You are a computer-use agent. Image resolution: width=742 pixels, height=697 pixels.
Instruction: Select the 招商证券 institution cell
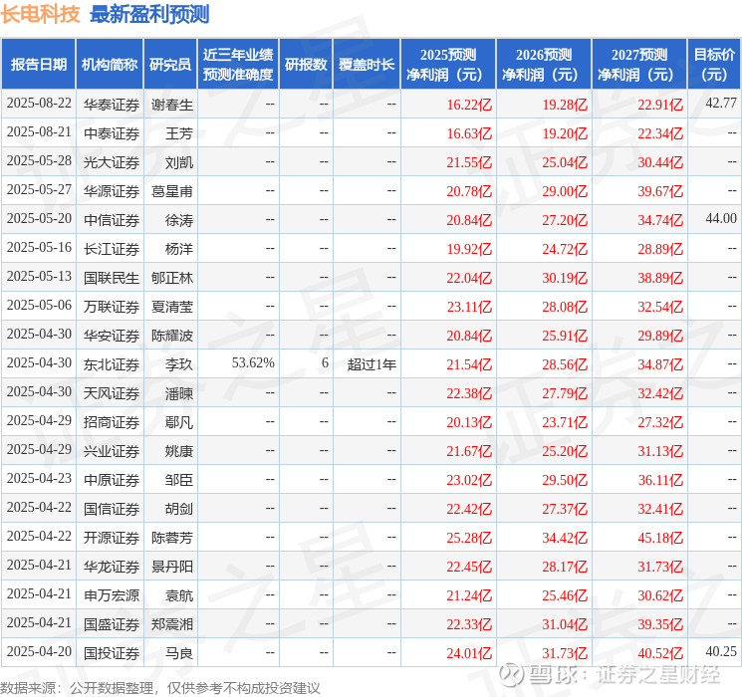pyautogui.click(x=112, y=422)
